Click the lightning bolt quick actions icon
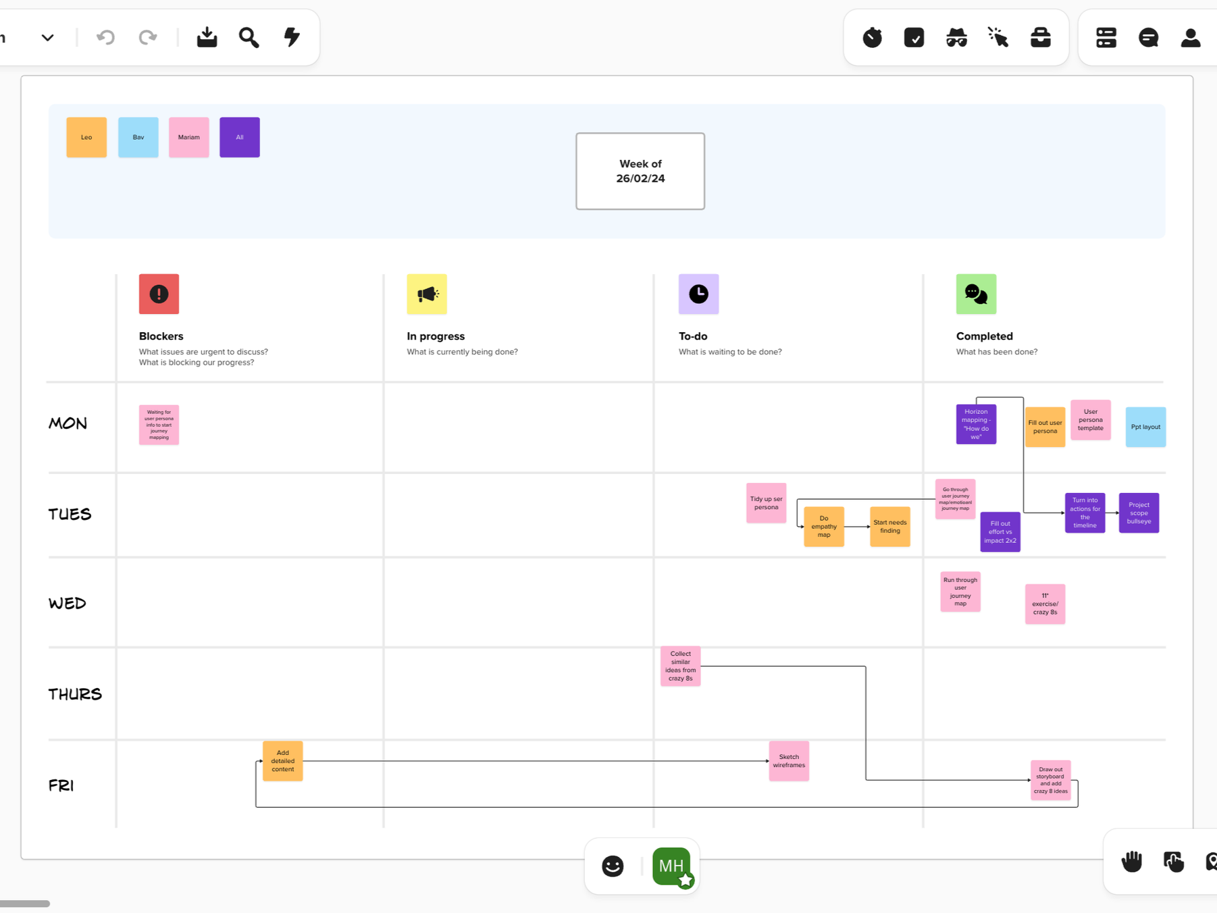This screenshot has height=913, width=1217. [x=292, y=37]
